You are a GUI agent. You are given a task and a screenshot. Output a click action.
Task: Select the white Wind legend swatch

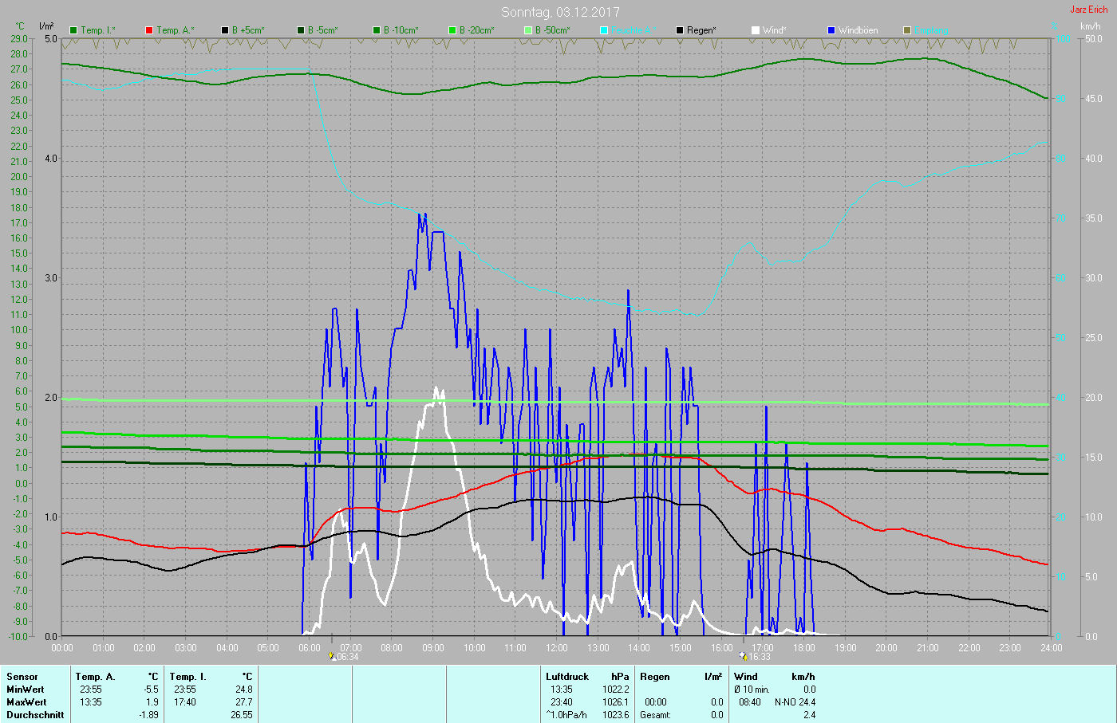[756, 30]
